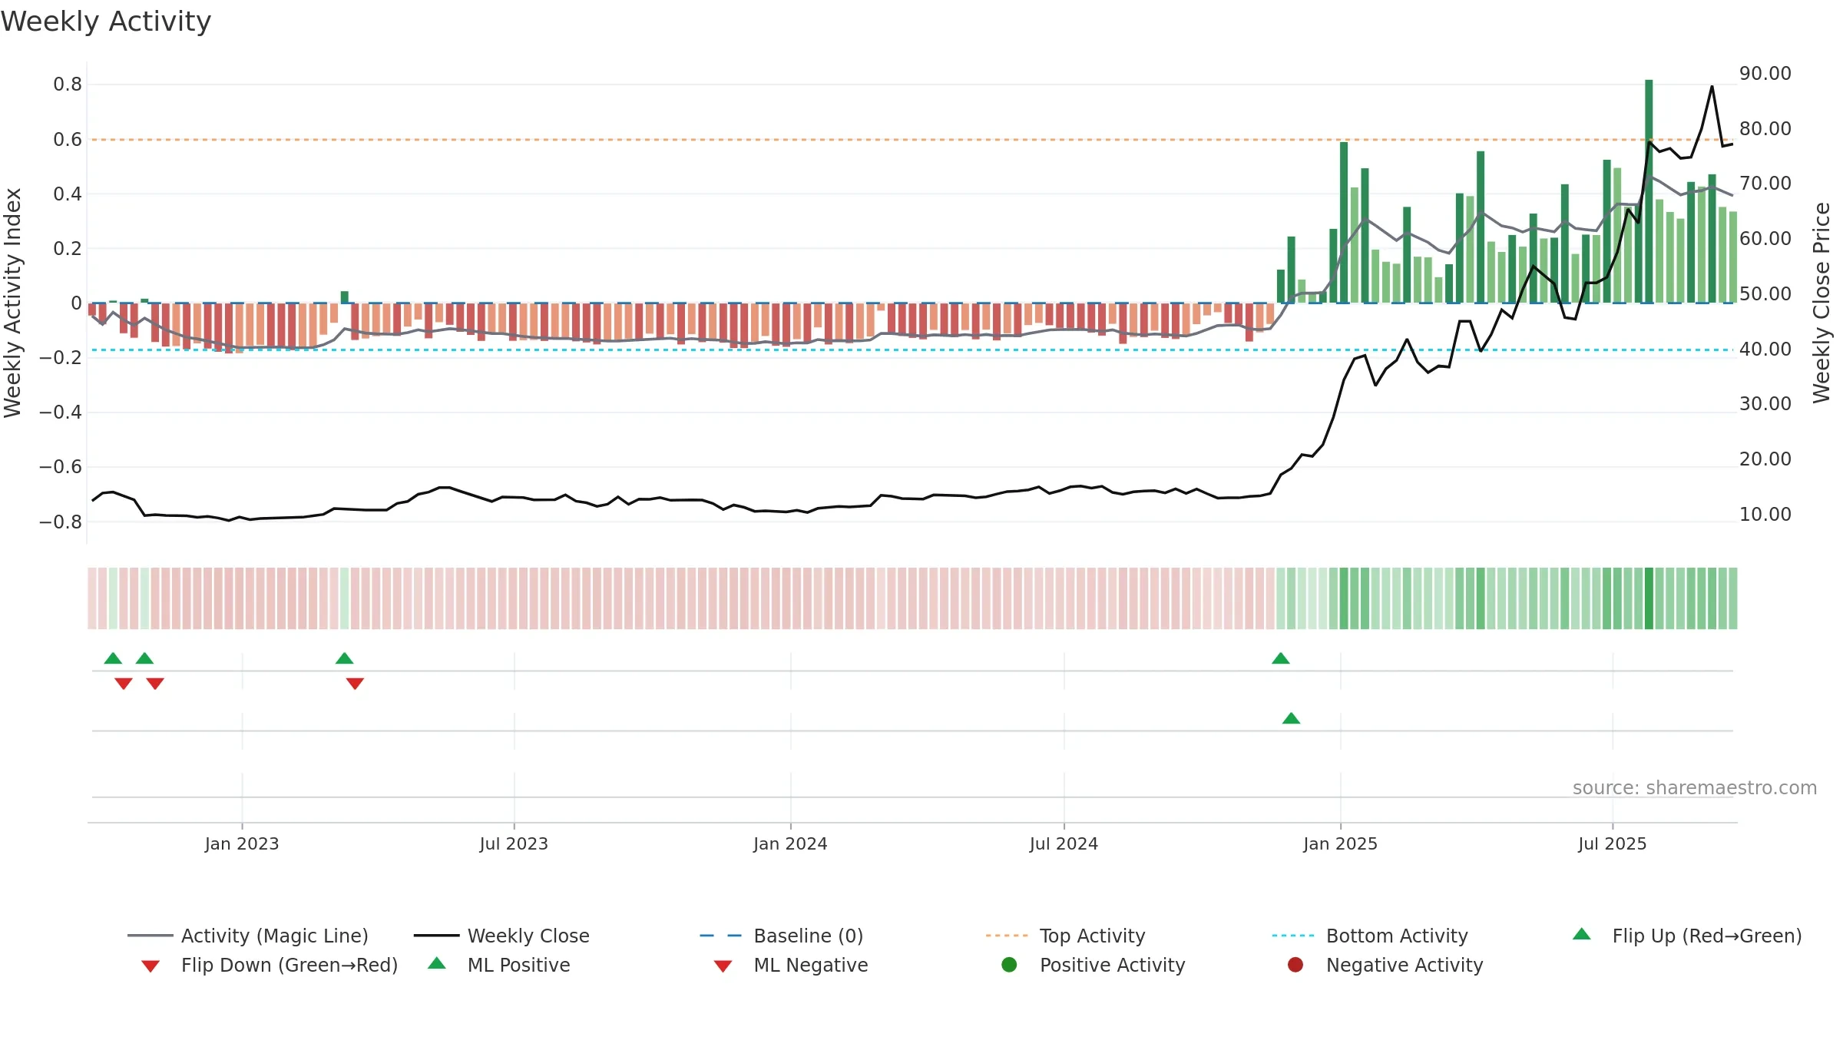
Task: Click the Positive Activity green circle legend icon
Action: 1009,964
